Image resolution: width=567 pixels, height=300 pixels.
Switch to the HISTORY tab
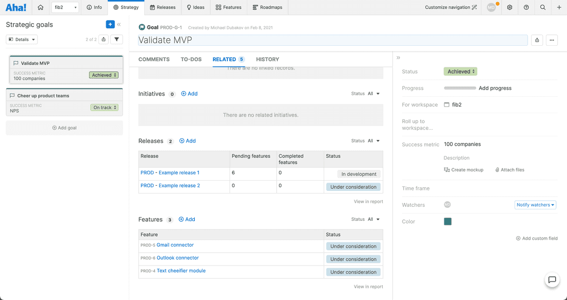point(268,59)
